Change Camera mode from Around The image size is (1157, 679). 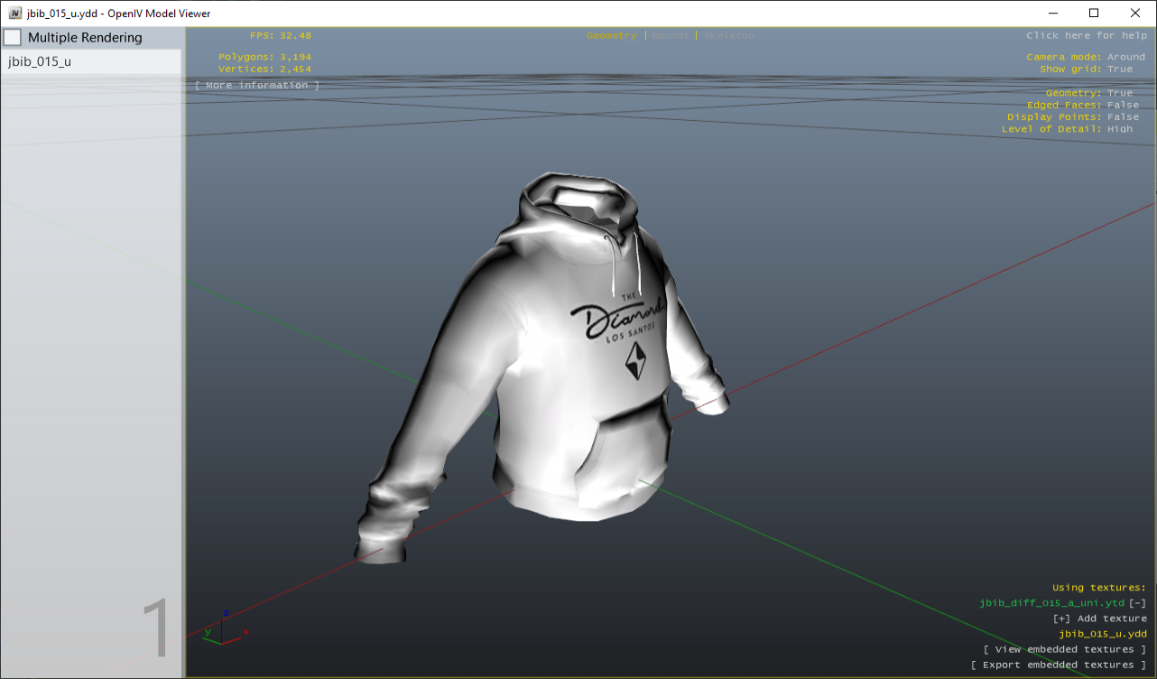click(x=1125, y=57)
